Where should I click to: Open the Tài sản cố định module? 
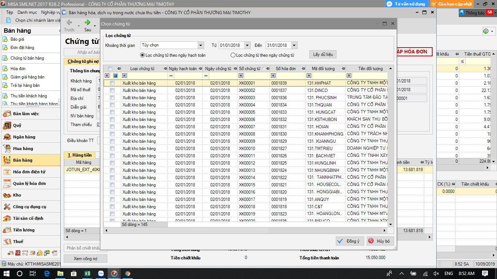tap(28, 218)
